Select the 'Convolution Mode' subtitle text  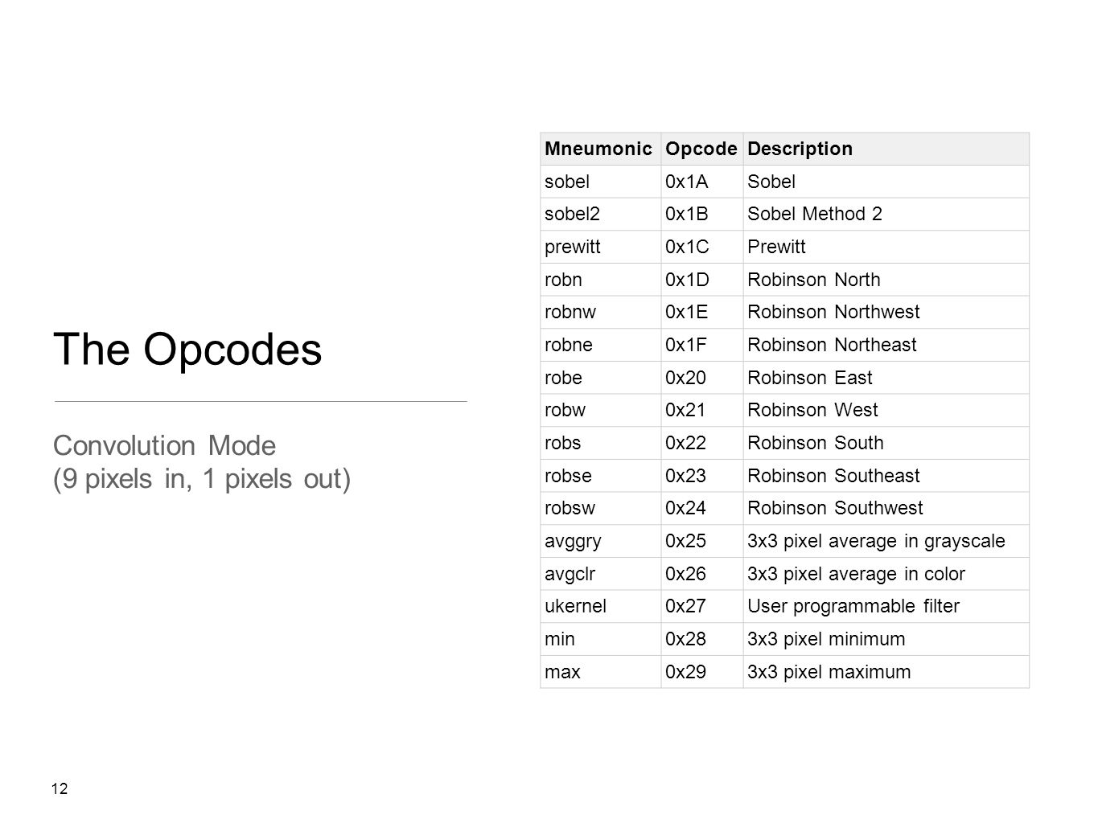pos(164,445)
